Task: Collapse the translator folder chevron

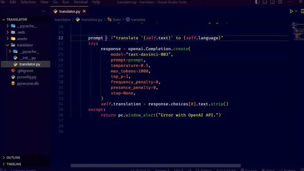Action: (x=8, y=45)
